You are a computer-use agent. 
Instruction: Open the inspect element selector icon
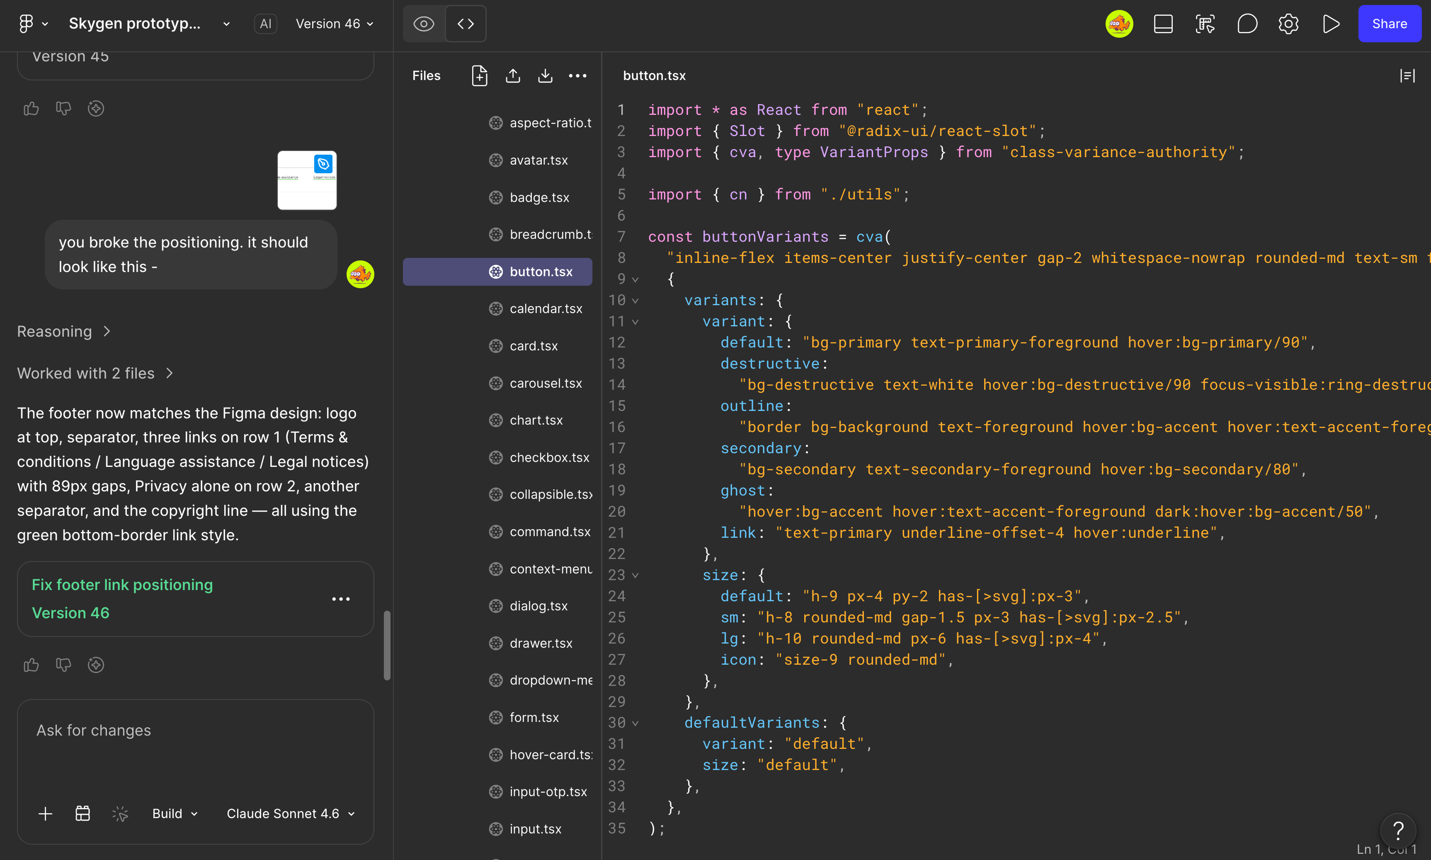pos(1205,24)
